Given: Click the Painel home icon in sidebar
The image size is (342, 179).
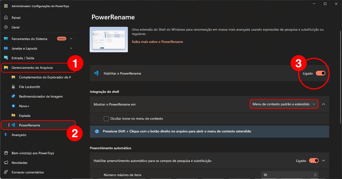Looking at the screenshot, I should 6,17.
